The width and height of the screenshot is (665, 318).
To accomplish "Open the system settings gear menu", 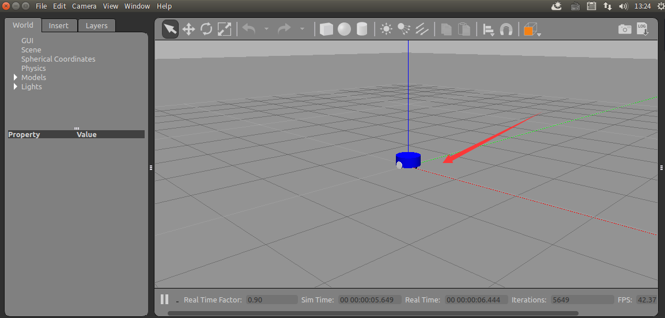I will 661,6.
